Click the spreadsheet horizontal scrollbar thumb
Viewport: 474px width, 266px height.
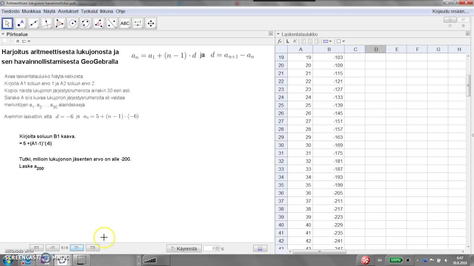click(319, 252)
